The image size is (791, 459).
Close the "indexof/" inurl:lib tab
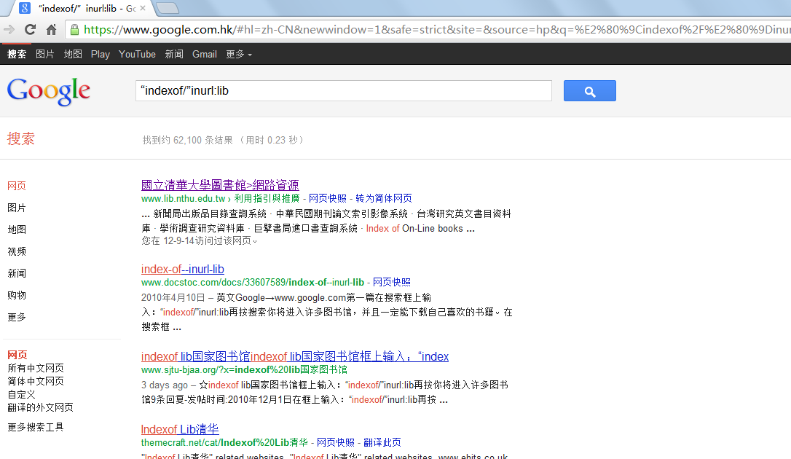tap(142, 8)
